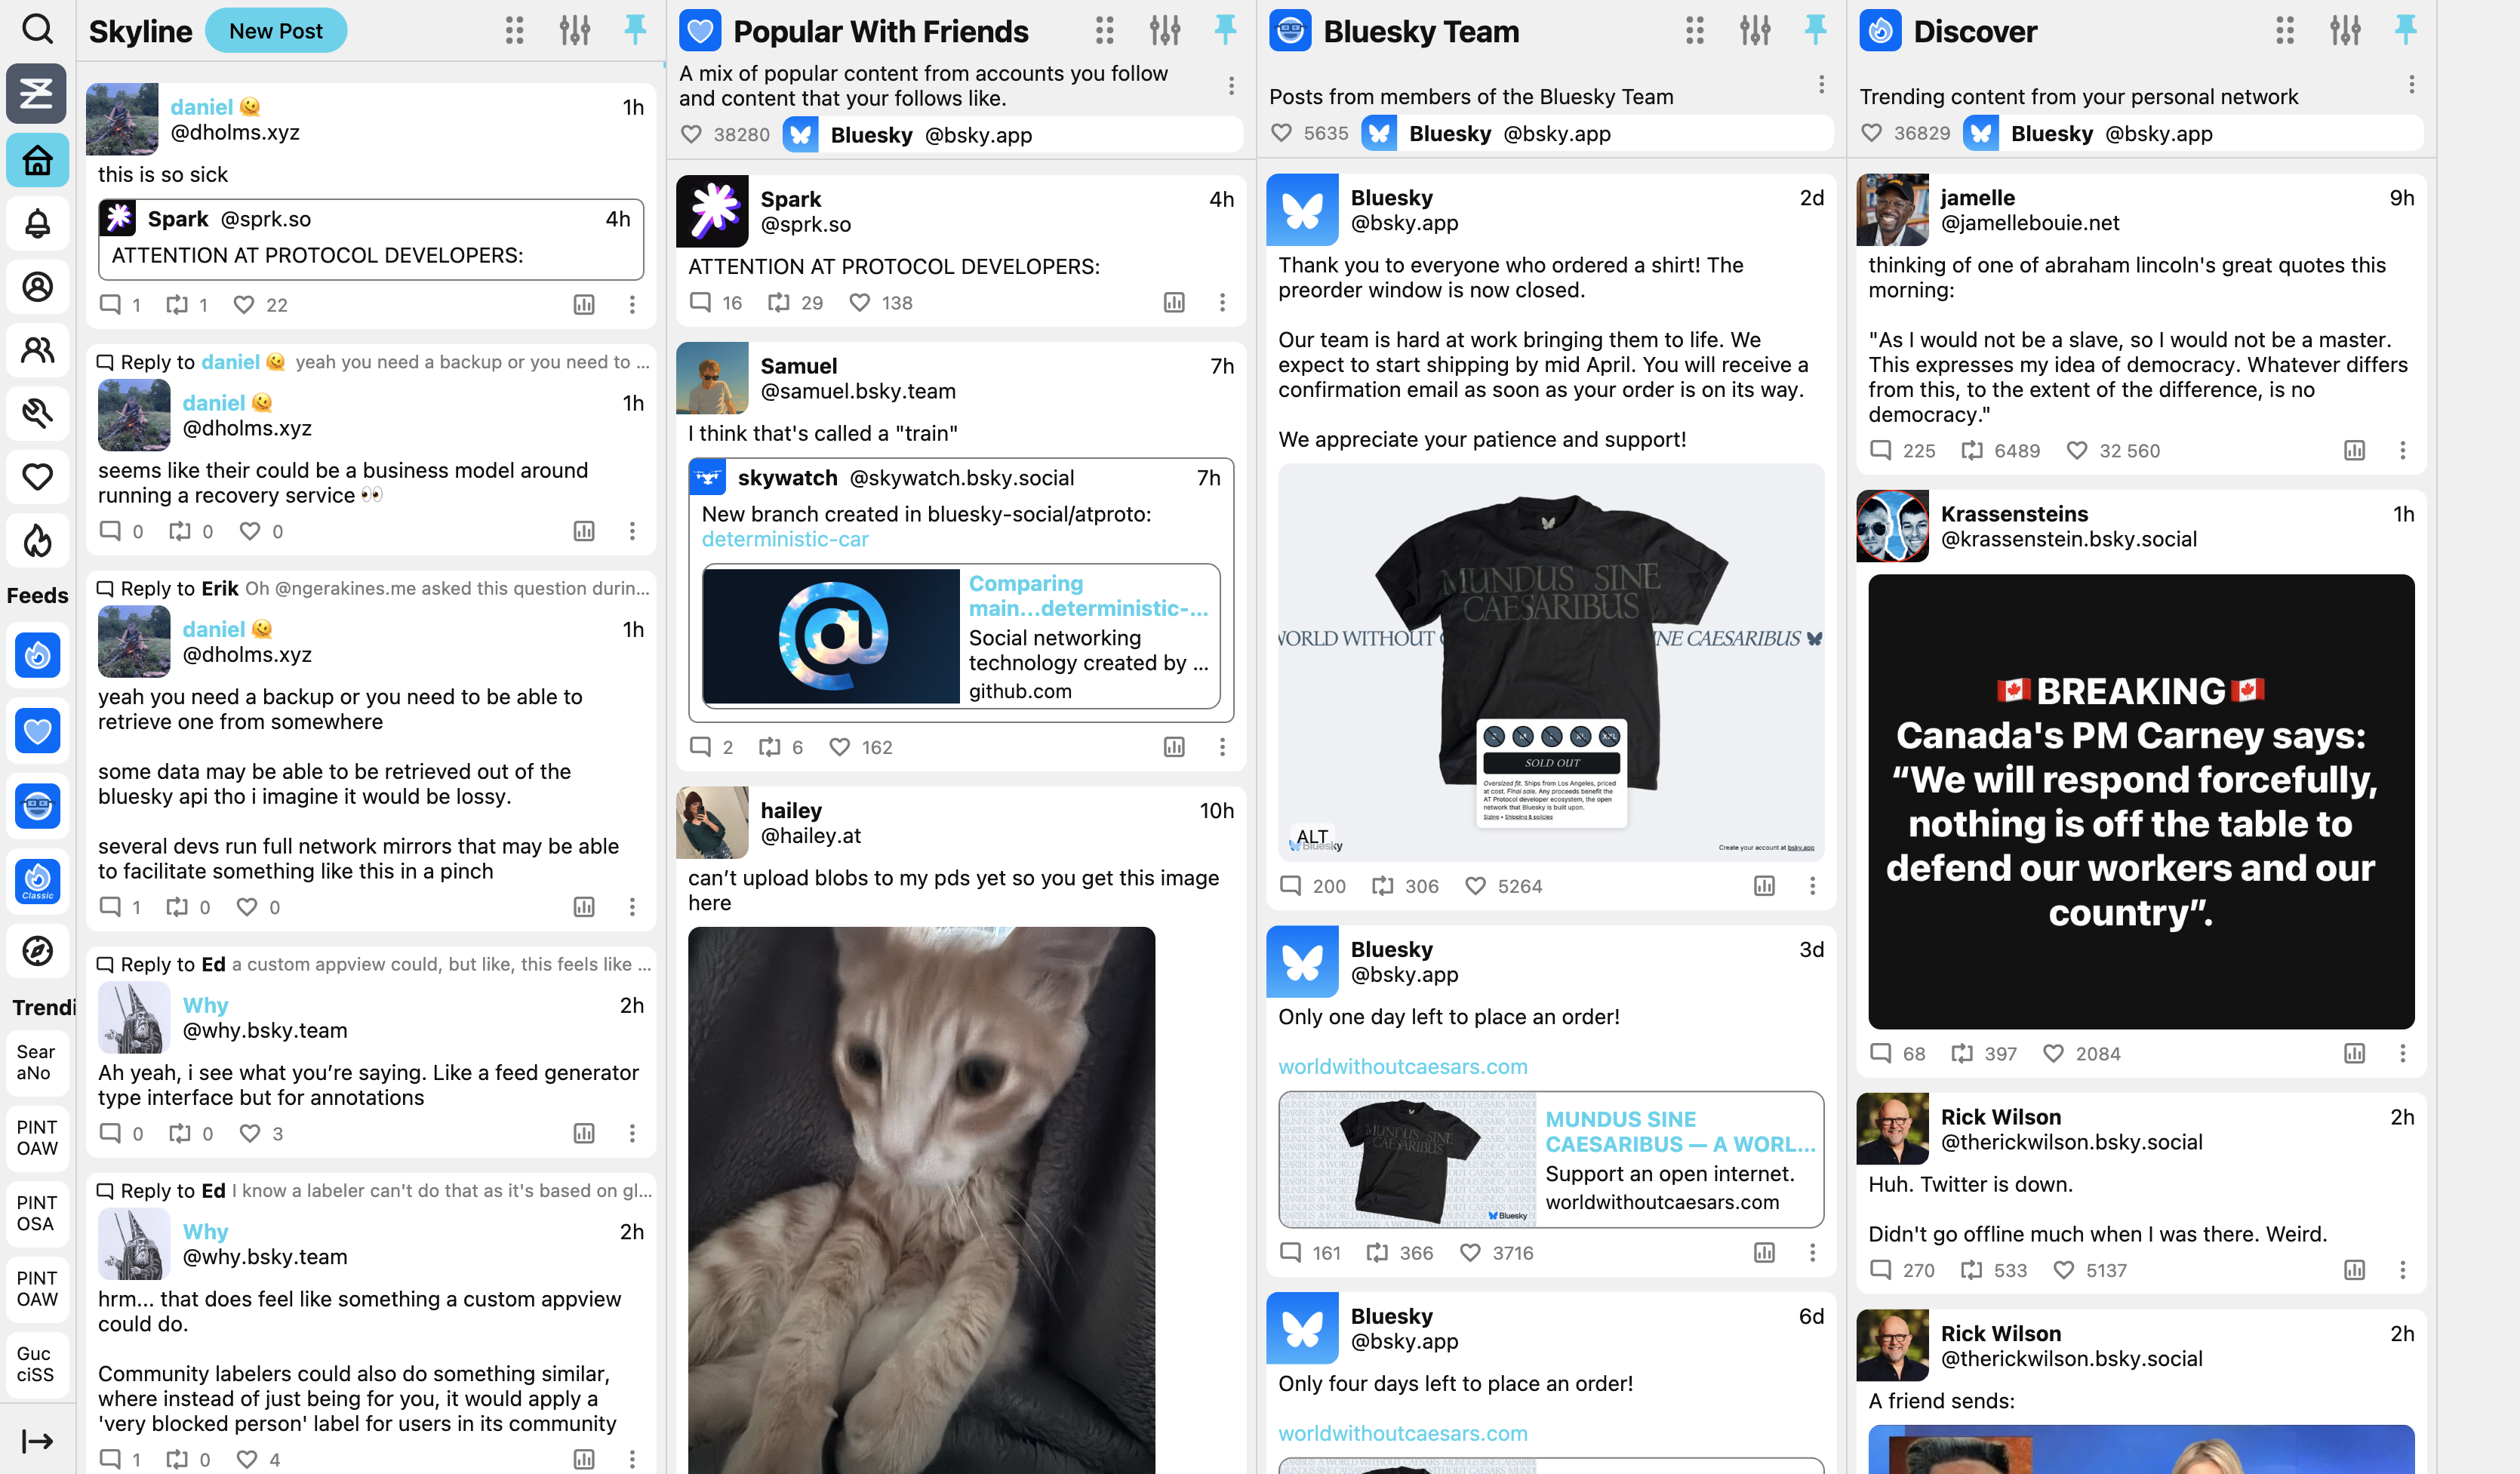Open Bluesky Team description options menu
2520x1474 pixels.
point(1821,84)
